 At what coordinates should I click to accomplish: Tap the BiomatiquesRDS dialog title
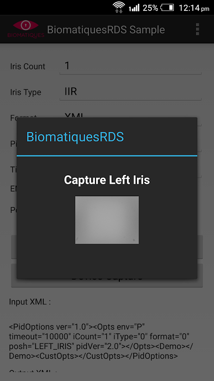click(75, 137)
